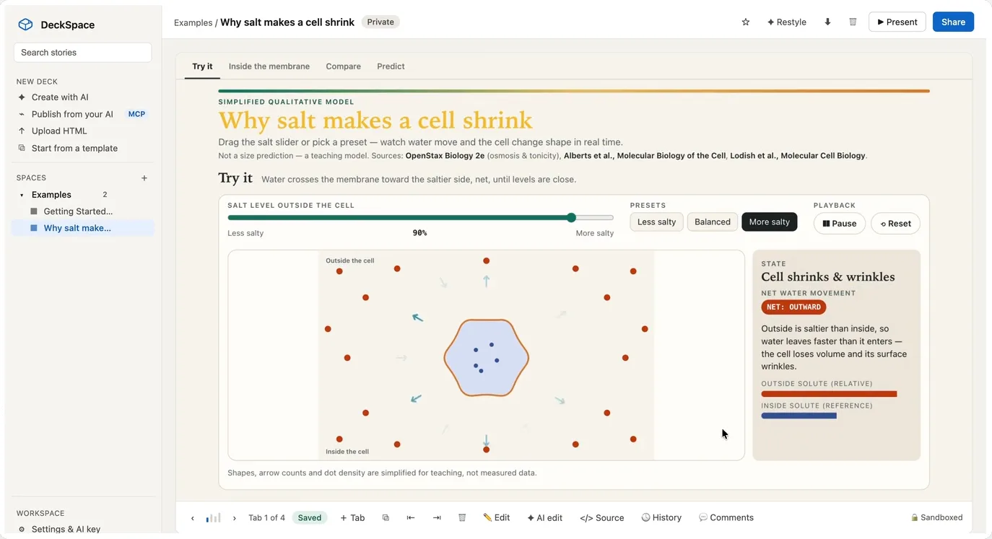View Source code of the tab
Viewport: 992px width, 539px height.
click(601, 518)
